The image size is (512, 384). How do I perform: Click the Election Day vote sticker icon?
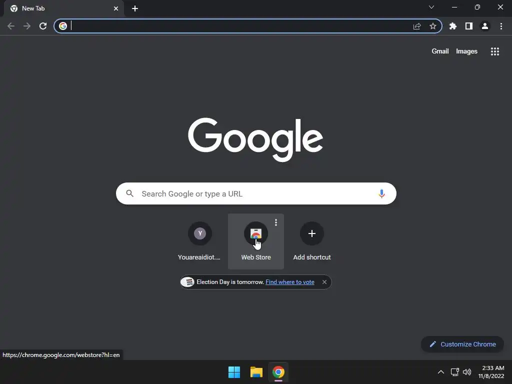[187, 282]
